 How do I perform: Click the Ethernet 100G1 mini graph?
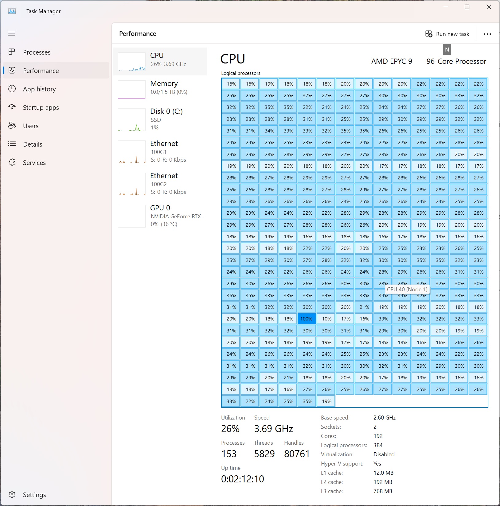tap(132, 152)
